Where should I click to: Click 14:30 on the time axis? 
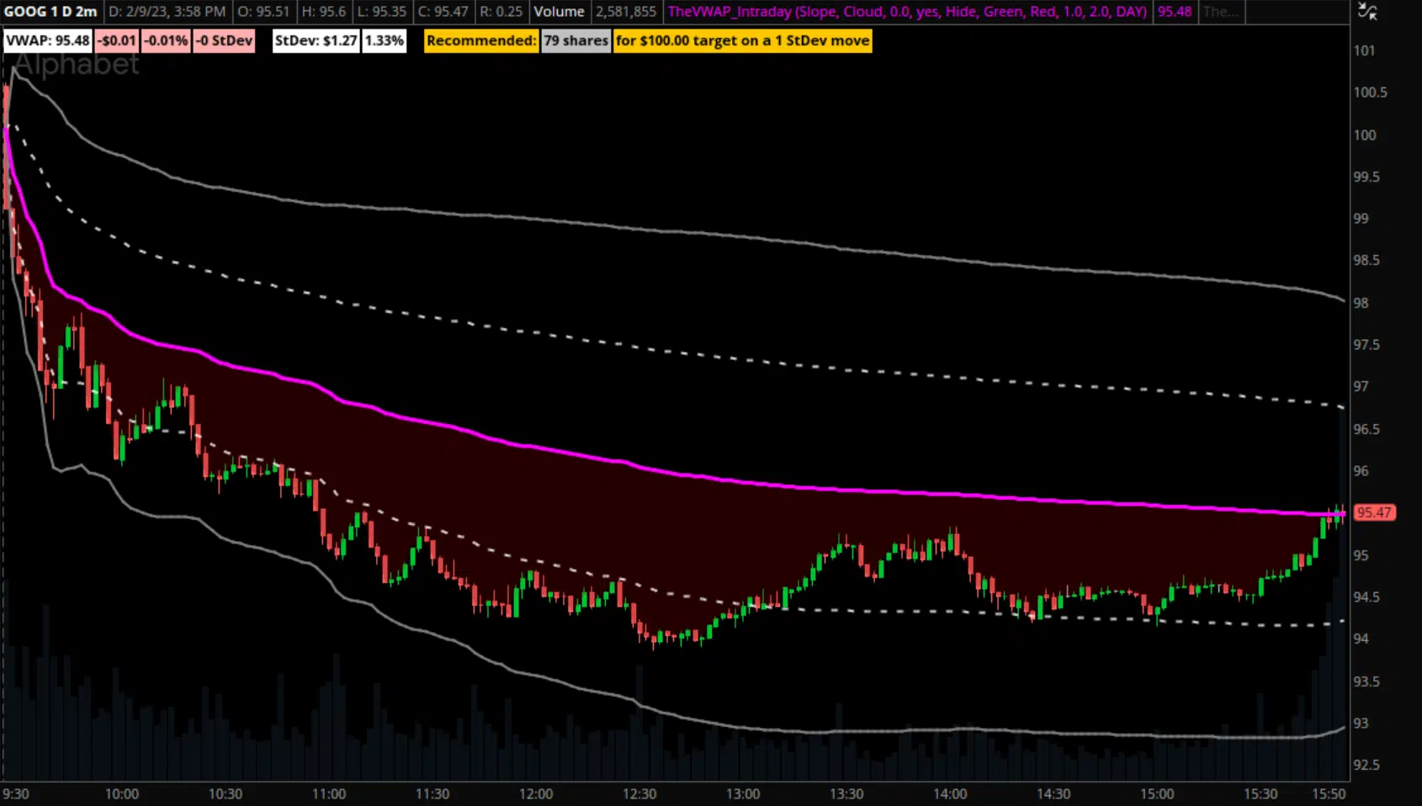[x=1053, y=794]
